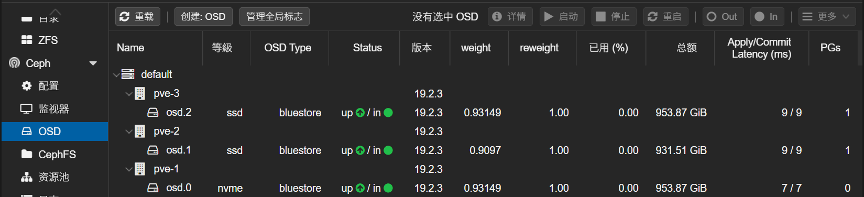Open the 创建: OSD dialog
This screenshot has height=197, width=864.
click(203, 17)
